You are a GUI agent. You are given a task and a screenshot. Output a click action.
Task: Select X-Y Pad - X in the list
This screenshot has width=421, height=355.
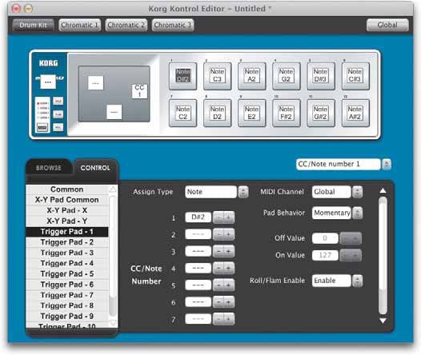(67, 210)
